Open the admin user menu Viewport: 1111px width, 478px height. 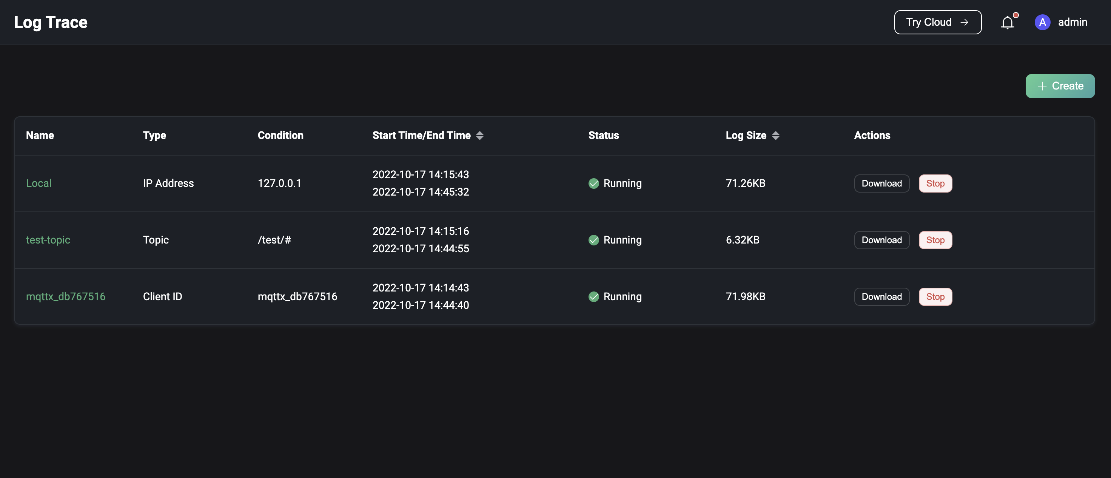click(x=1072, y=22)
